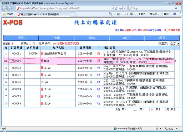Click the red group icon beside xpos
The width and height of the screenshot is (183, 132).
tap(42, 61)
